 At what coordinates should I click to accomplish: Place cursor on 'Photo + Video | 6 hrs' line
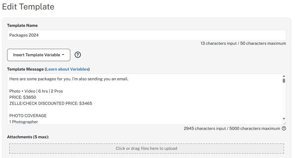[x=36, y=91]
